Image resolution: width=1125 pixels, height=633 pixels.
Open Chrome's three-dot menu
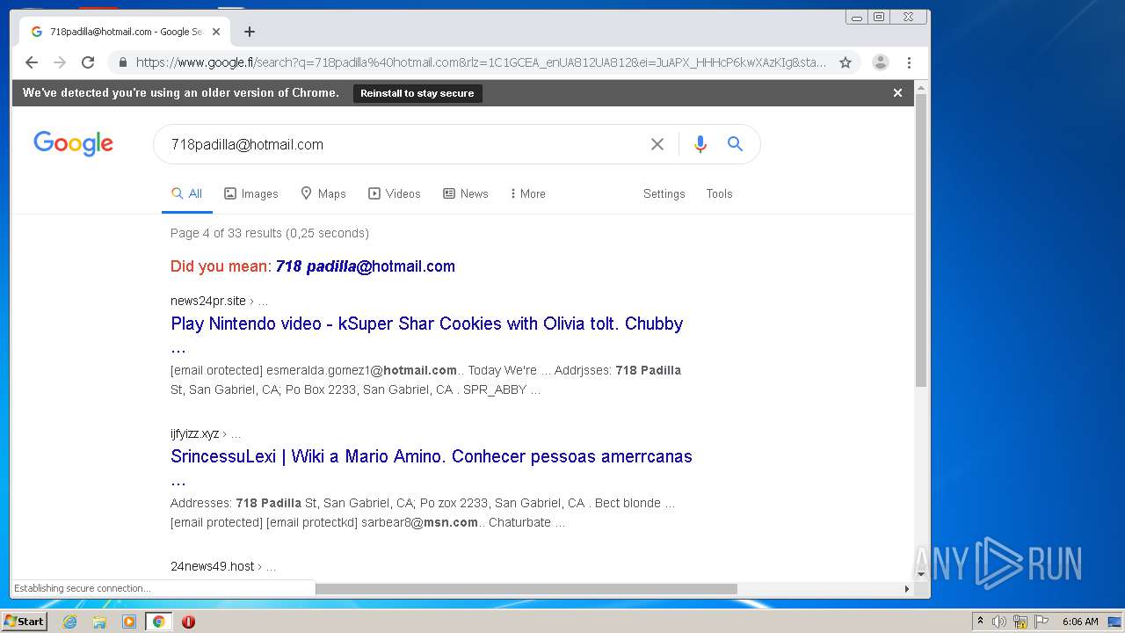click(909, 62)
